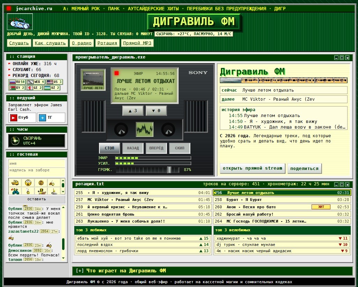This screenshot has height=287, width=358.
Task: Click the red recording indicator in header
Action: (x=9, y=8)
